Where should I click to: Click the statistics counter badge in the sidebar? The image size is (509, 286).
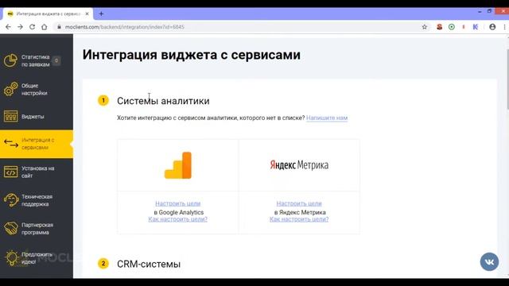coord(56,60)
